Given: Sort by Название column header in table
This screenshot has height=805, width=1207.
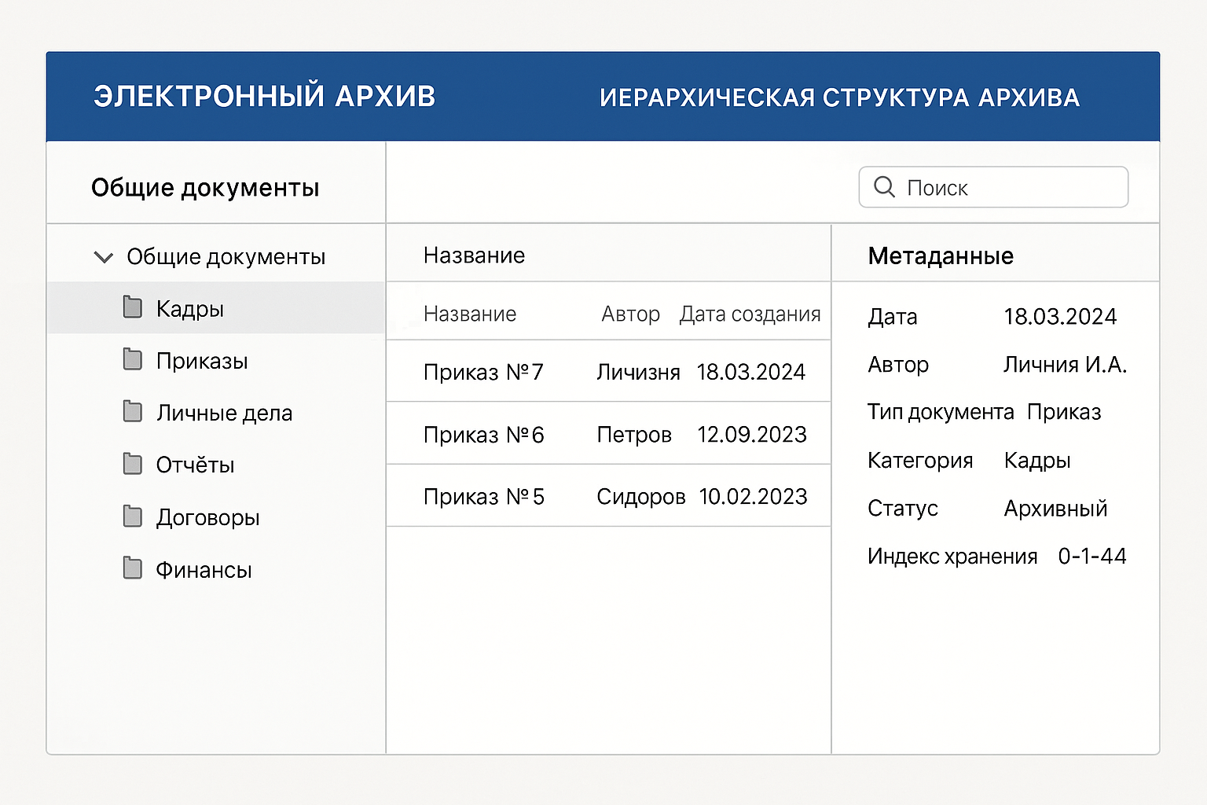Looking at the screenshot, I should tap(470, 314).
